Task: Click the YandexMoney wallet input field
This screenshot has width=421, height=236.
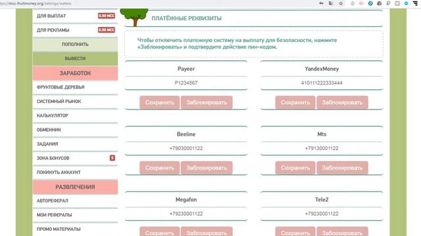Action: [322, 83]
